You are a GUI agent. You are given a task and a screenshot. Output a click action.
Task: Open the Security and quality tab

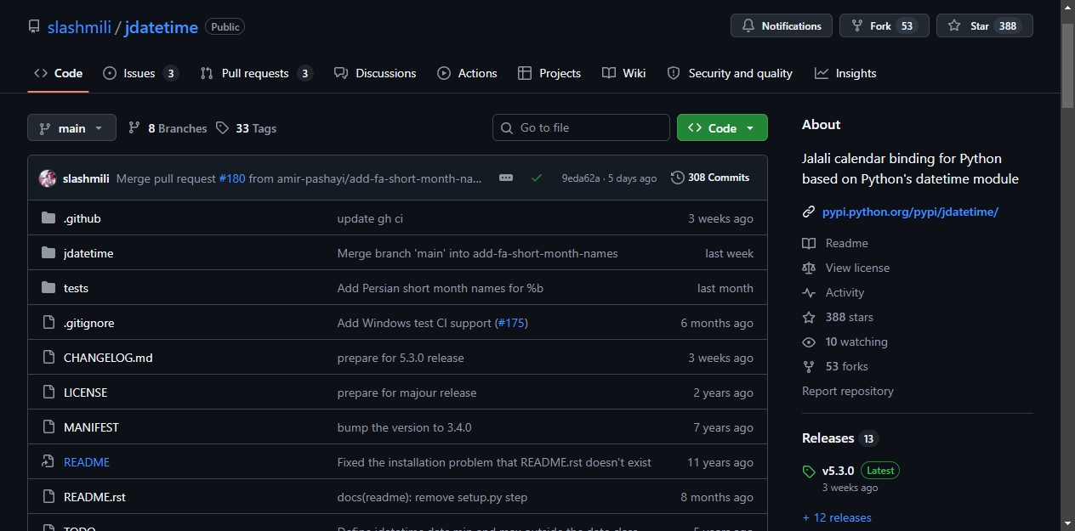click(730, 73)
